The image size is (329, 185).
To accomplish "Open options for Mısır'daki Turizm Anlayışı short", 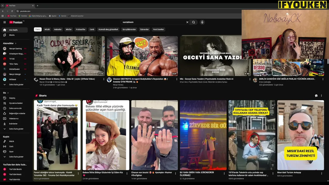I will pos(322,173).
